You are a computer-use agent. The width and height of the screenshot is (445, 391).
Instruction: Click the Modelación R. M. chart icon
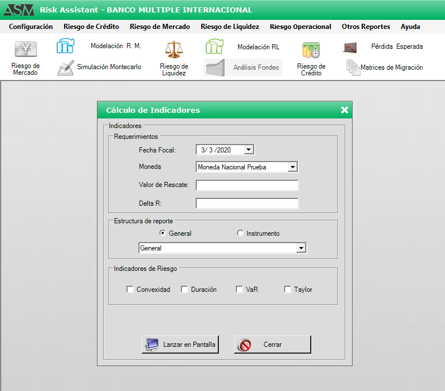click(x=65, y=46)
